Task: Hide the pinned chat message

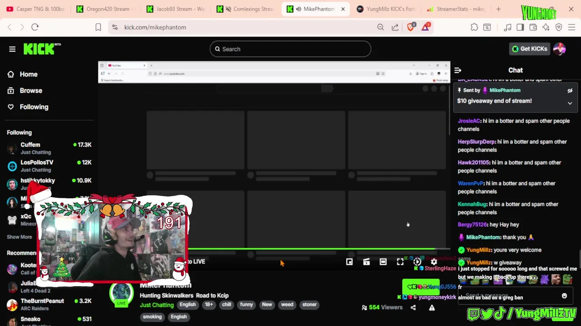Action: pyautogui.click(x=570, y=91)
